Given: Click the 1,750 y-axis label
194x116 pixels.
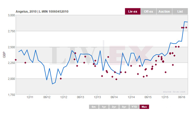Looking at the screenshot, I should 11,95.
